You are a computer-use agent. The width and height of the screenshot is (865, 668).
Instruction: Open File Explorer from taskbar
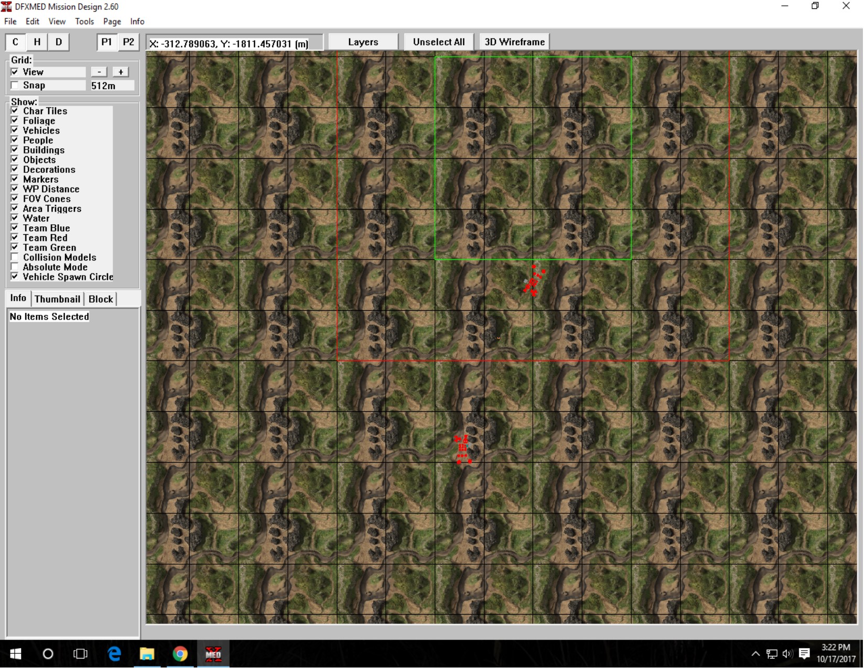(x=147, y=654)
